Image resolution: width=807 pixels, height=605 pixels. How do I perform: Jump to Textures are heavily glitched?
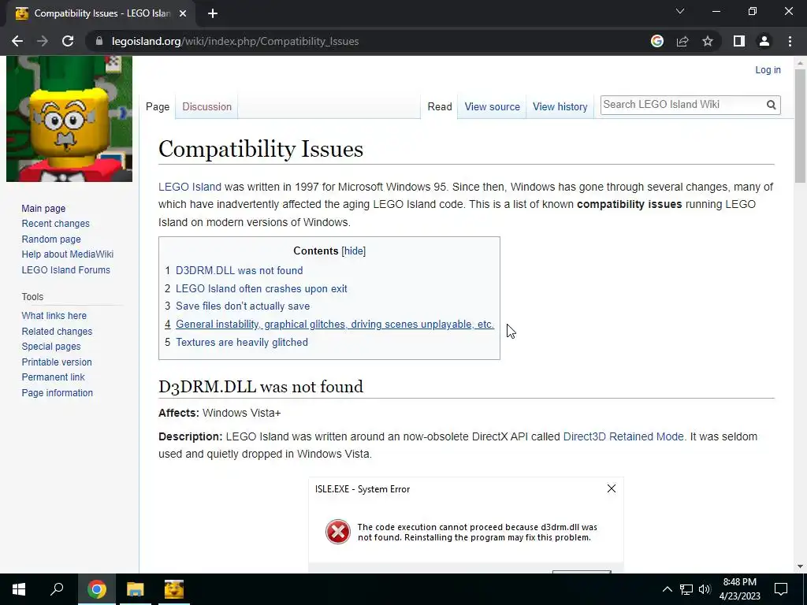[x=242, y=342]
